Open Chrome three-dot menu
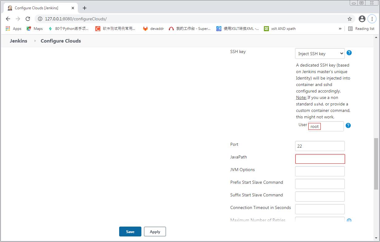Viewport: 380px width, 242px height. 372,19
